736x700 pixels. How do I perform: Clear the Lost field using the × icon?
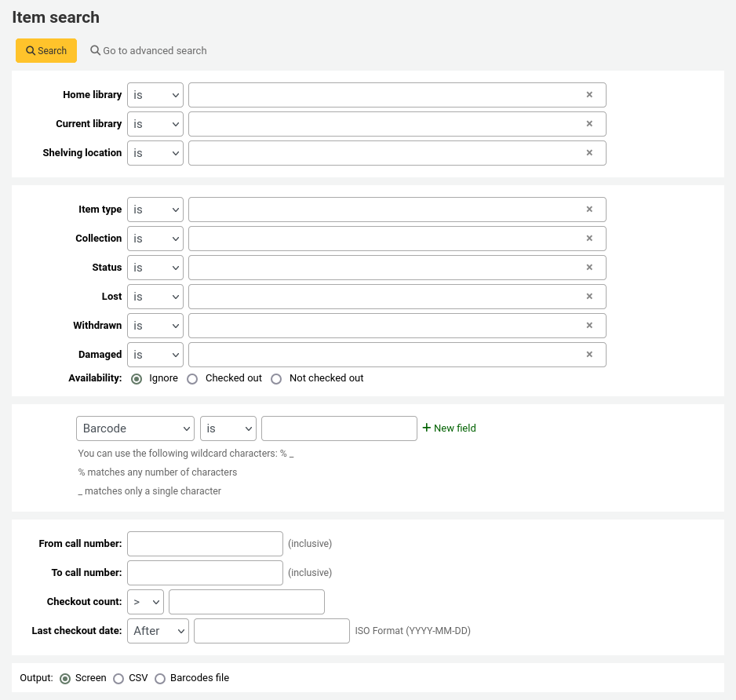tap(589, 296)
